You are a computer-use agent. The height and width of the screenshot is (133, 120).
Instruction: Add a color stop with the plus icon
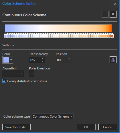[105, 14]
